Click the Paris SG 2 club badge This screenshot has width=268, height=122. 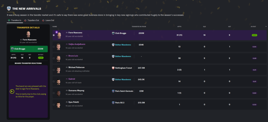coord(113,103)
